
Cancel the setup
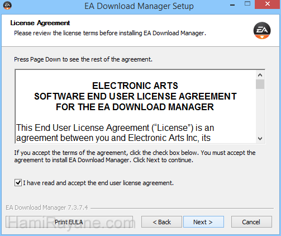coord(251,222)
